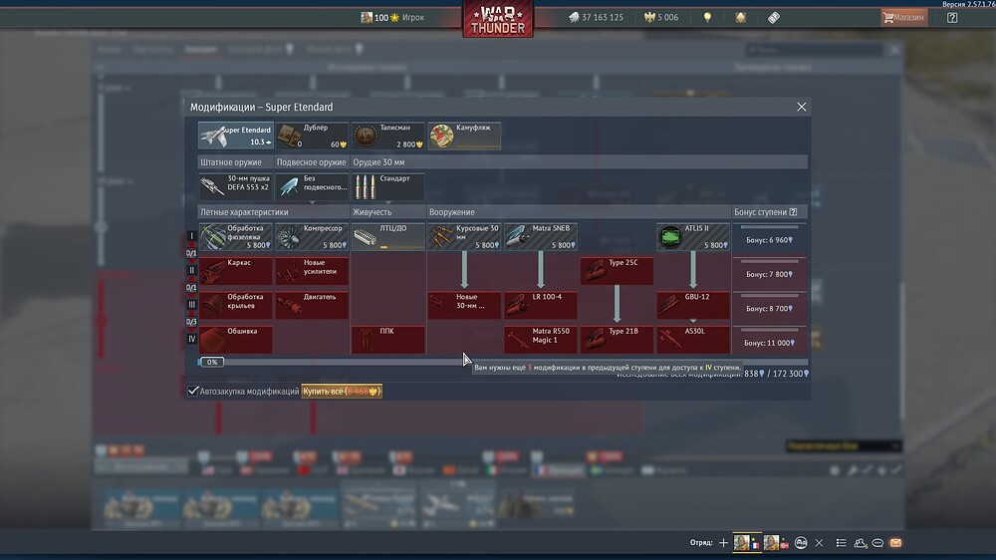Select LR 100-4 rocket modification
Viewport: 996px width, 560px height.
541,305
